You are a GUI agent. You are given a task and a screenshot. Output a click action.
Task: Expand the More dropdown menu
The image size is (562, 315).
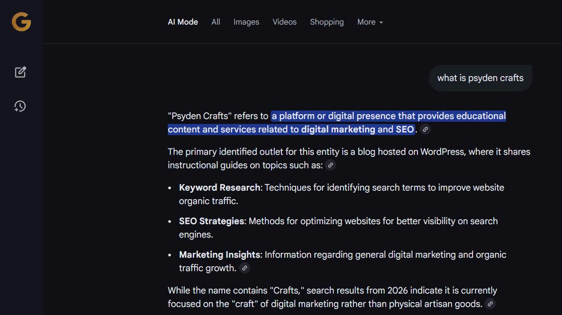coord(370,22)
